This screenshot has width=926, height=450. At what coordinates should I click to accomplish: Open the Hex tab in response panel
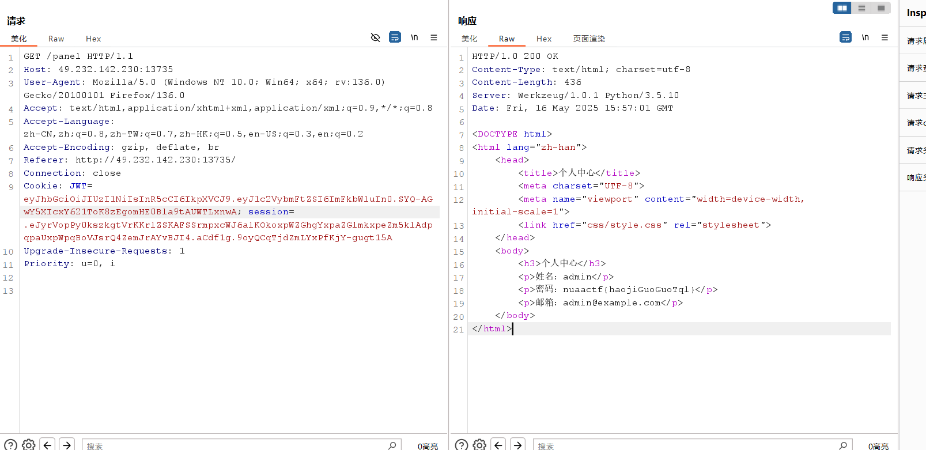[x=544, y=39]
